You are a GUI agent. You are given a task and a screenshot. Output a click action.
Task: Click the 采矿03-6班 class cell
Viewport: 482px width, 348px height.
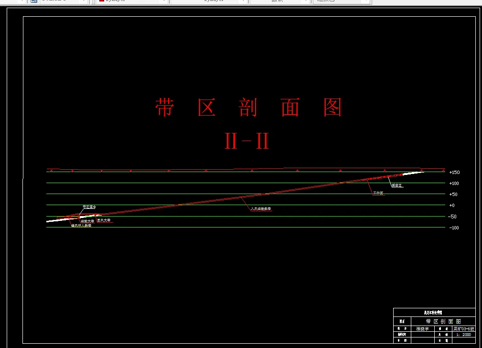tap(464, 329)
